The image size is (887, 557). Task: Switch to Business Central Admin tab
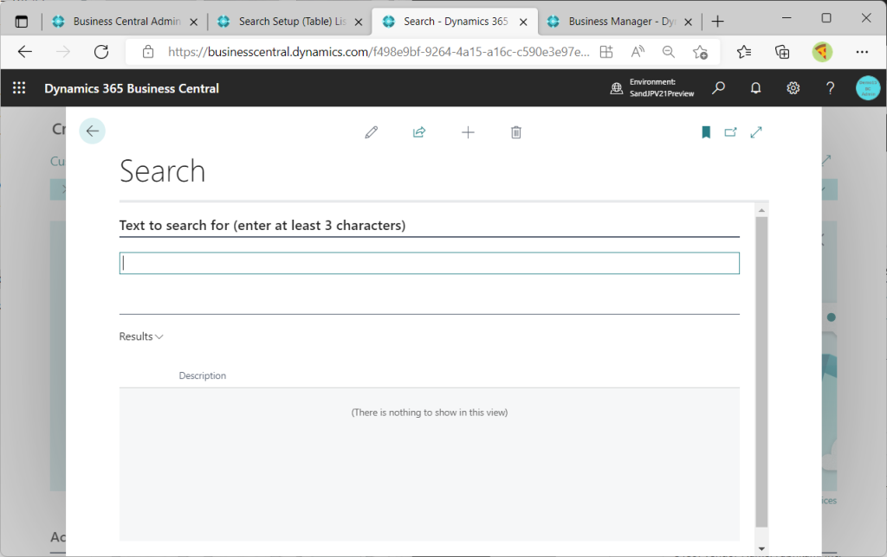coord(125,22)
